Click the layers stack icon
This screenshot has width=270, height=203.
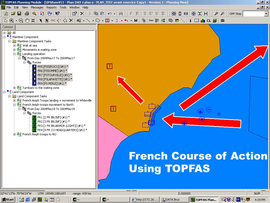coord(215,21)
